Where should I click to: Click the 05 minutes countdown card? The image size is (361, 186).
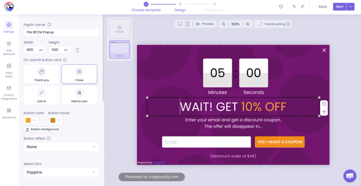pos(218,73)
